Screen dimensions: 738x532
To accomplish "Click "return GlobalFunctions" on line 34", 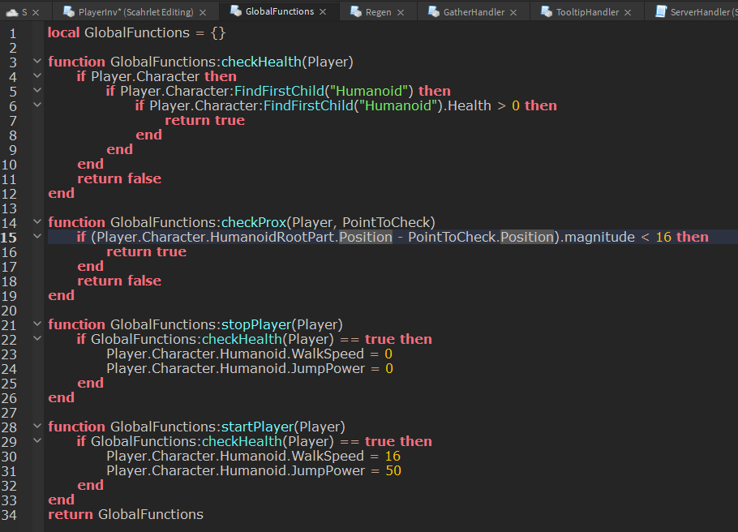I will (x=126, y=514).
